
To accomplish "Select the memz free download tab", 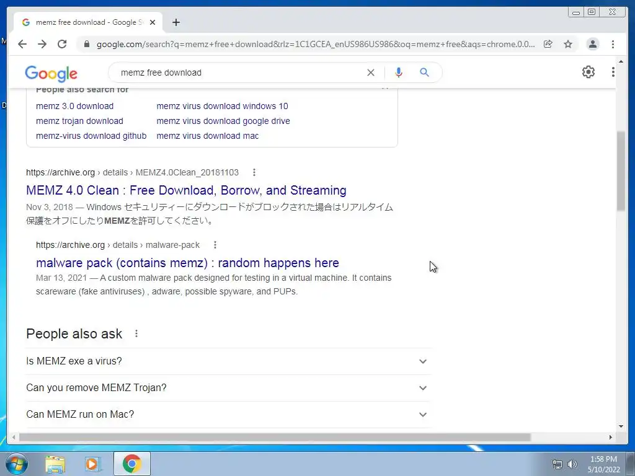I will [88, 22].
